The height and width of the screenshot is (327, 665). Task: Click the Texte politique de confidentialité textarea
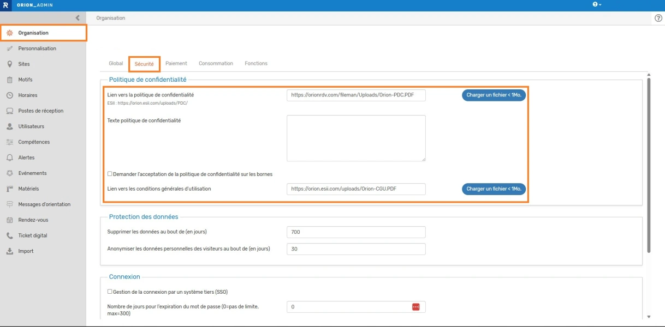[x=356, y=138]
